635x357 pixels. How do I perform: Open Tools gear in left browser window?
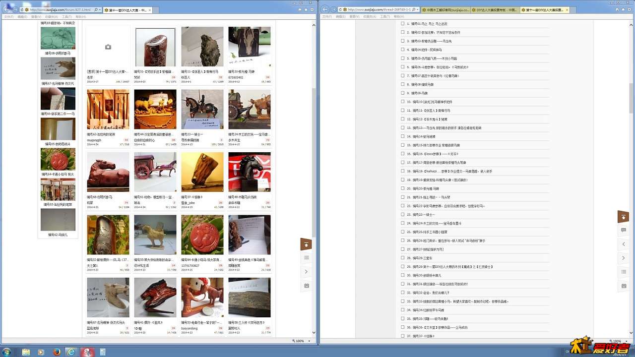pyautogui.click(x=312, y=9)
